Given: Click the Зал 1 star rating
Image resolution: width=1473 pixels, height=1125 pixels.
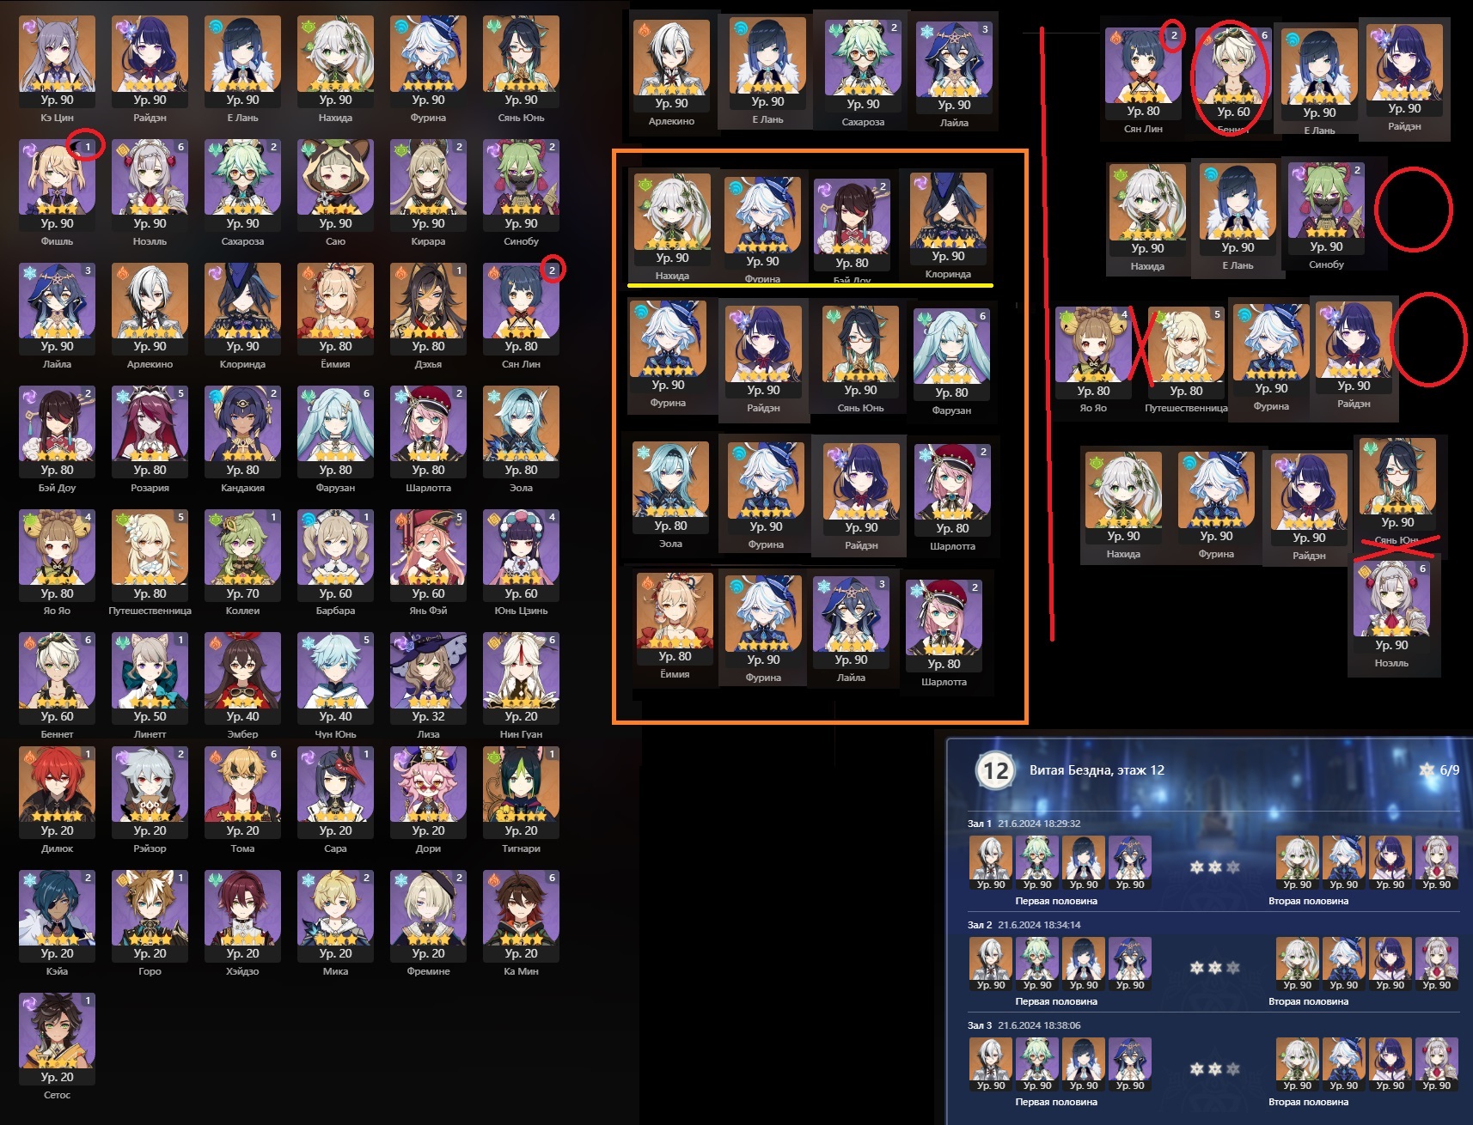Looking at the screenshot, I should pos(1214,867).
